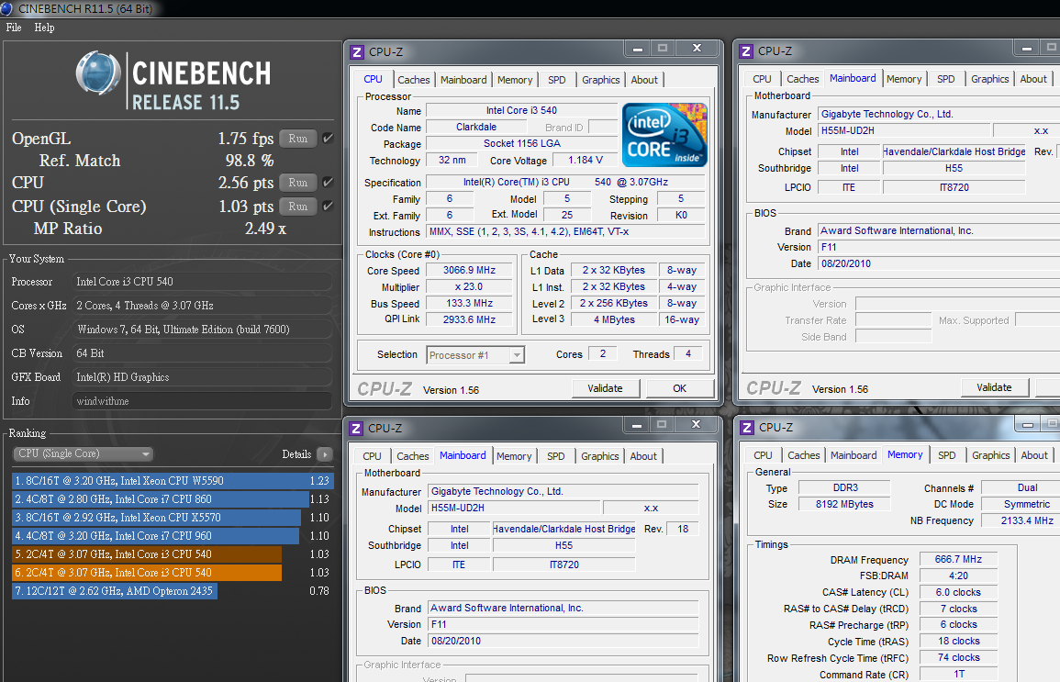Open the CPU (Single Core) ranking dropdown
The image size is (1060, 682).
[x=84, y=453]
